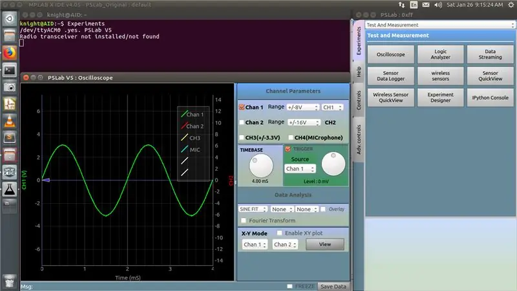This screenshot has height=291, width=517.
Task: Open the red drawer app icon in launcher
Action: click(9, 155)
